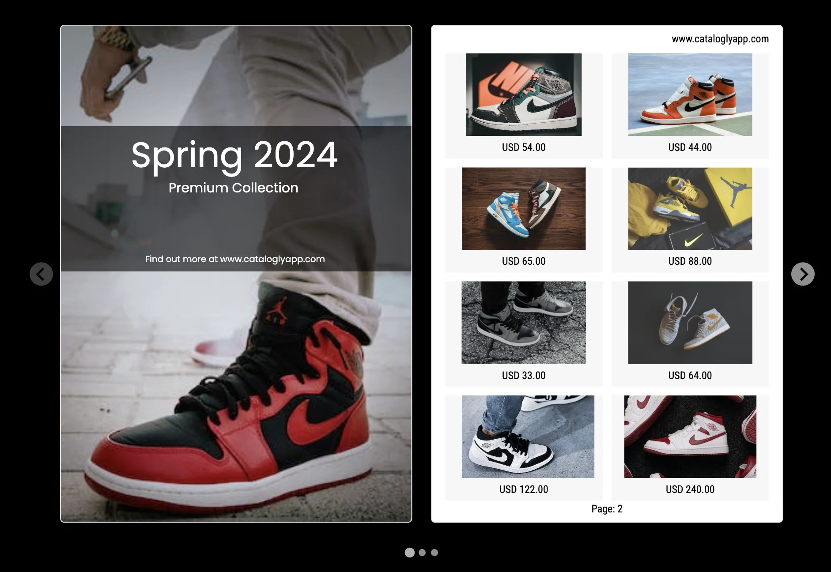Screen dimensions: 831x572
Task: Open the USD 65.00 sneaker image
Action: 524,209
